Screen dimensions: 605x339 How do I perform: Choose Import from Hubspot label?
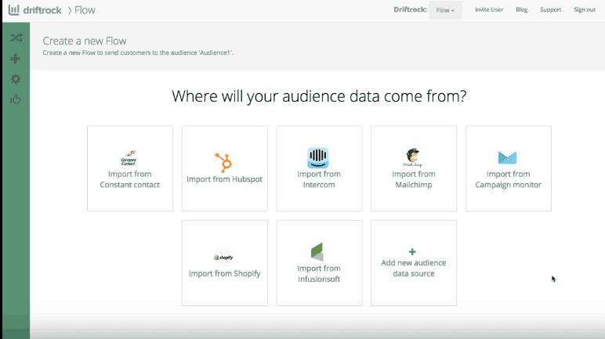tap(225, 179)
